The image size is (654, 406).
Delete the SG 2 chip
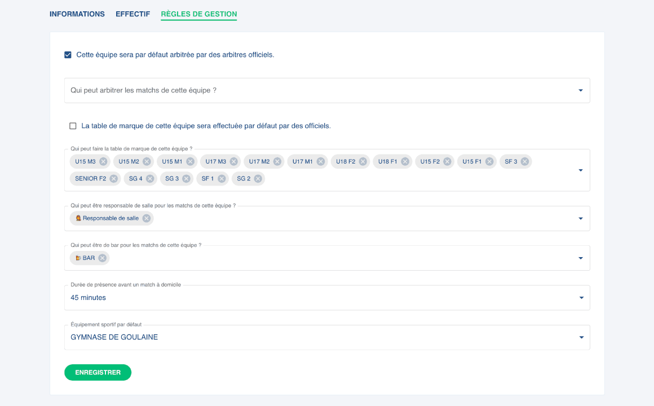click(x=258, y=179)
